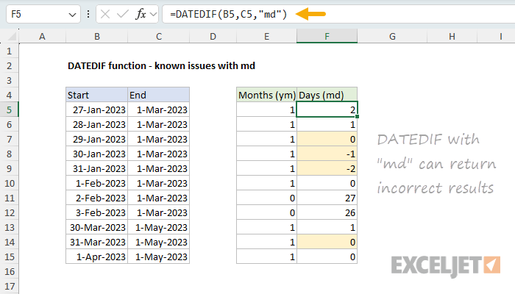Select row 16 header
The width and height of the screenshot is (515, 294).
point(9,271)
